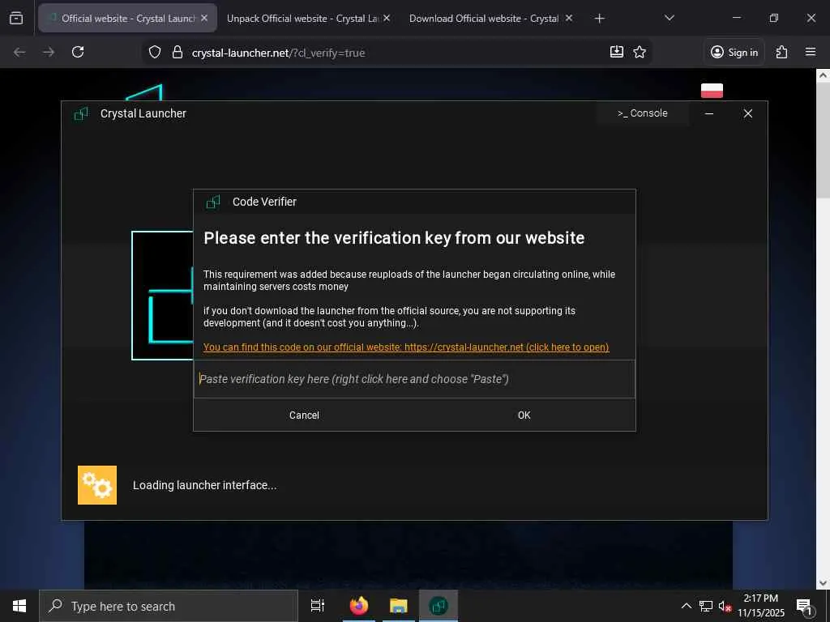This screenshot has height=622, width=830.
Task: Open the Firefox extensions puzzle icon
Action: [782, 52]
